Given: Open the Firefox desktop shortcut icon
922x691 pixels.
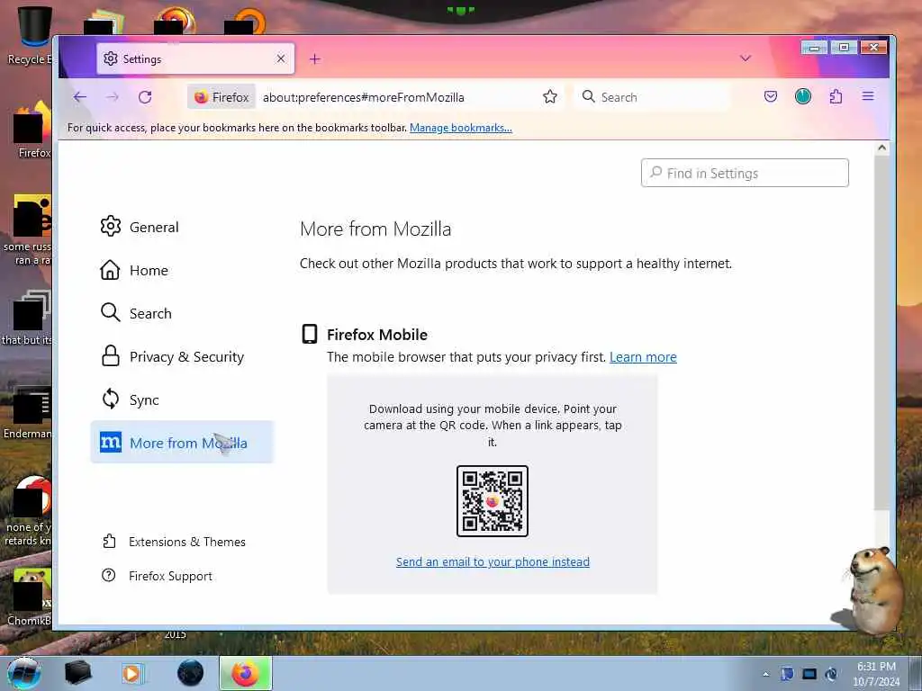Looking at the screenshot, I should point(30,130).
